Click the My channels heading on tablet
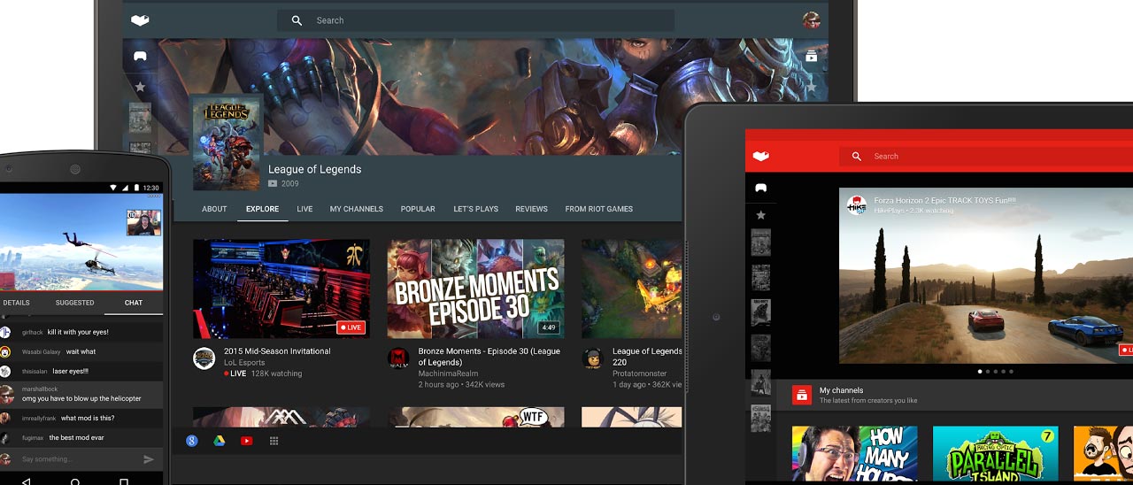The width and height of the screenshot is (1133, 485). (x=841, y=390)
